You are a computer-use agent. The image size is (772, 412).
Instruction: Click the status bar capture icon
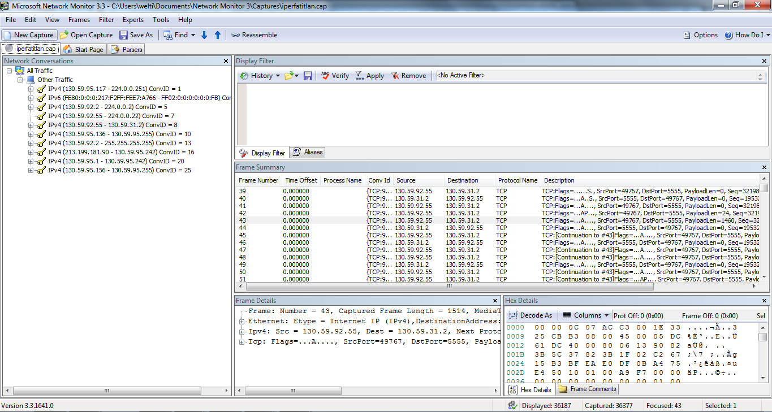click(513, 406)
